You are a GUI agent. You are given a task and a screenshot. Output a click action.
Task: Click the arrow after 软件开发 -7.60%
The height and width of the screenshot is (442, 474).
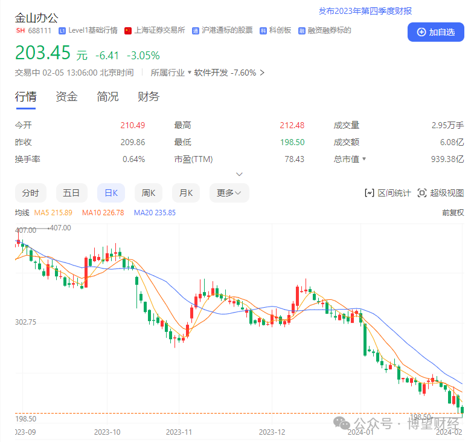coord(262,73)
